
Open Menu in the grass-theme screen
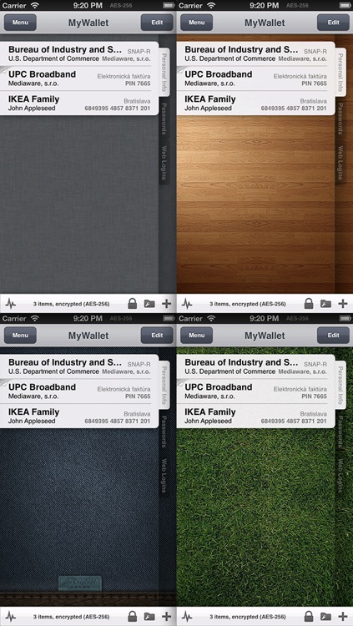[196, 336]
